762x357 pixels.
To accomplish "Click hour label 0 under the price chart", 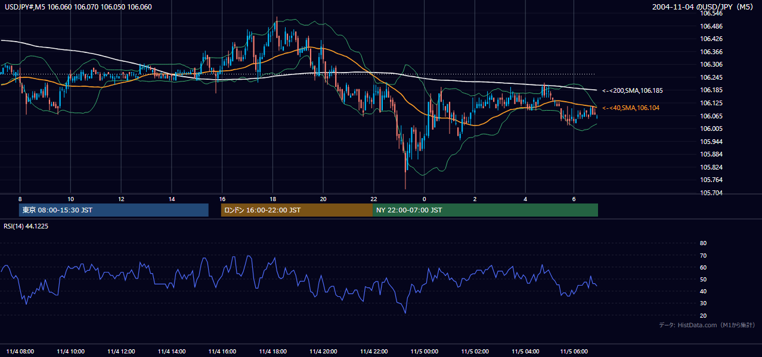I will pos(425,199).
